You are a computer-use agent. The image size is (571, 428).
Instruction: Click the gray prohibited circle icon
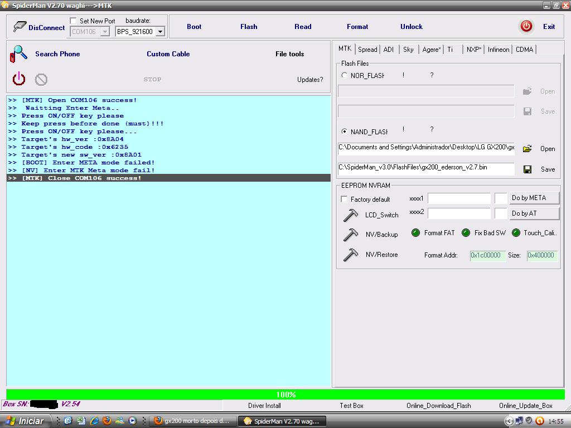[x=41, y=79]
